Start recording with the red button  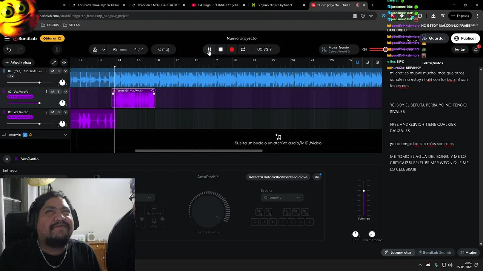232,49
